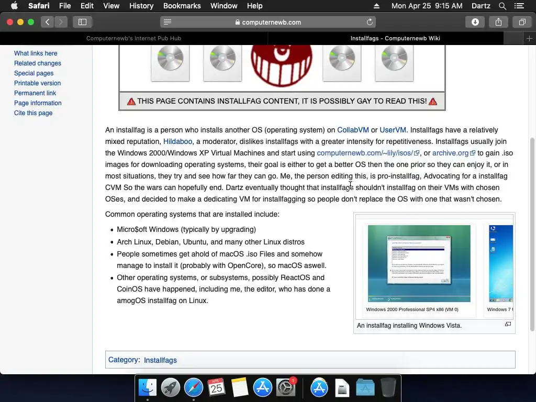536x402 pixels.
Task: Click the menu bar date and time
Action: coord(427,6)
